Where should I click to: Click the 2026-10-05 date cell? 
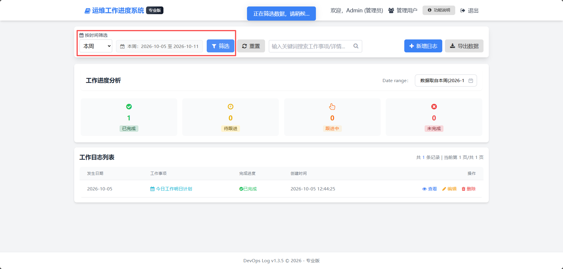[x=100, y=189]
